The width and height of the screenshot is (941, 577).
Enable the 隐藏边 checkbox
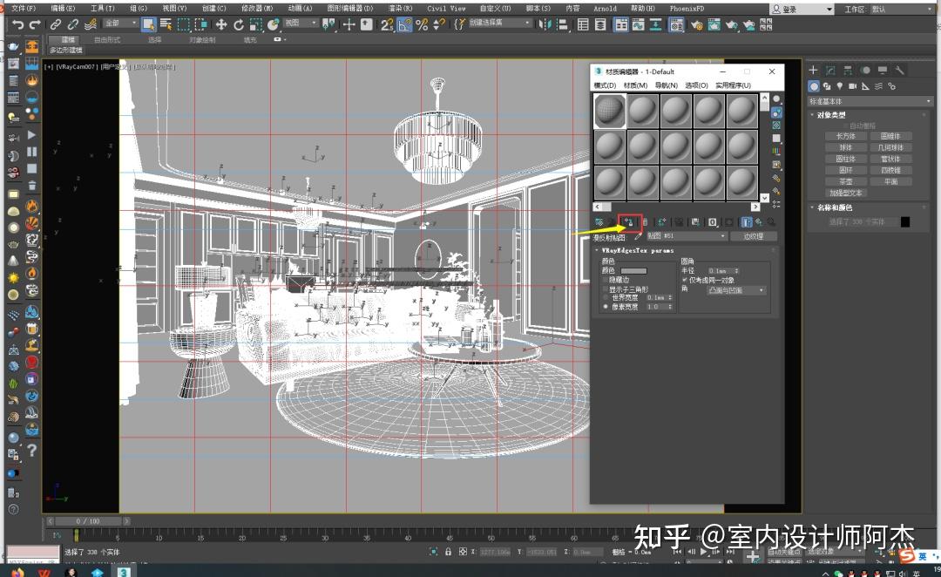click(605, 280)
